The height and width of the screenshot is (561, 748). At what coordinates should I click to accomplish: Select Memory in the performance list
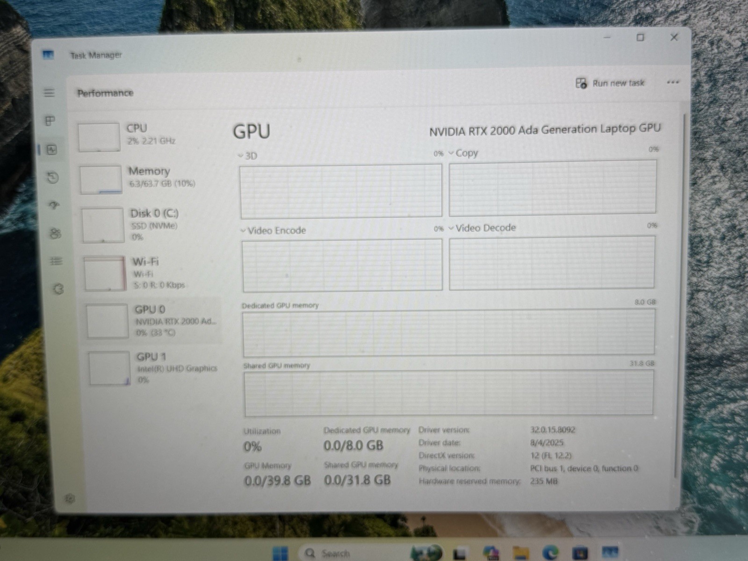150,179
